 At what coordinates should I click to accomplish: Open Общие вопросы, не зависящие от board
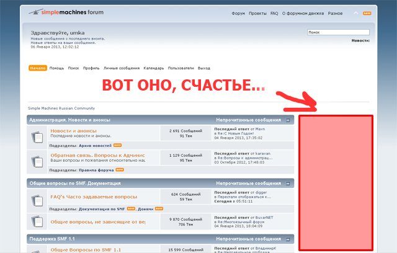[x=98, y=222]
